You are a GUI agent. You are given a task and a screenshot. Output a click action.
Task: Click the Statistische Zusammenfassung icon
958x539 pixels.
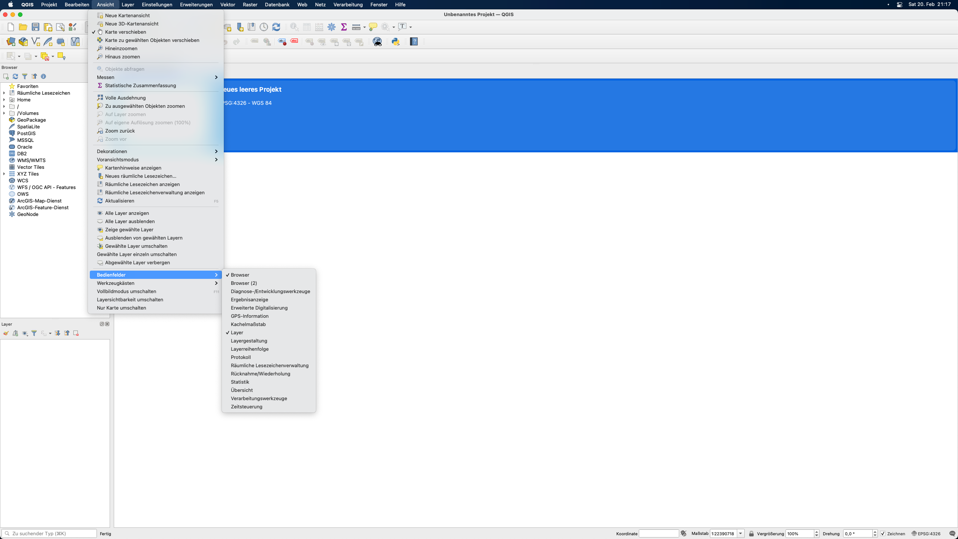(x=99, y=86)
